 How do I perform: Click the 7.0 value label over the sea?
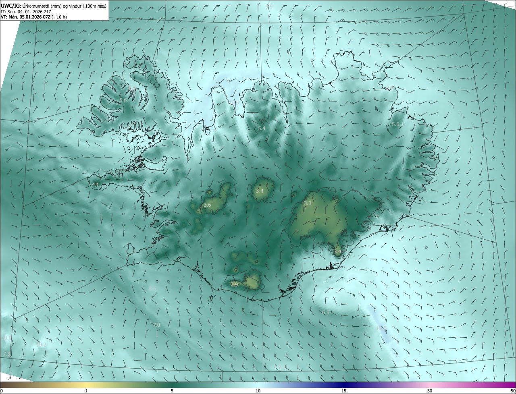click(156, 325)
